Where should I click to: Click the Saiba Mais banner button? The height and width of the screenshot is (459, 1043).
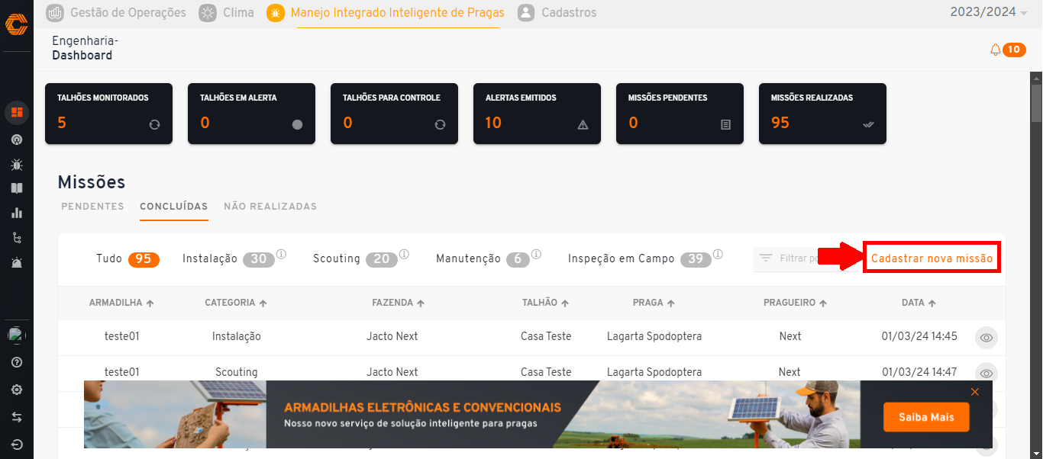click(x=926, y=417)
